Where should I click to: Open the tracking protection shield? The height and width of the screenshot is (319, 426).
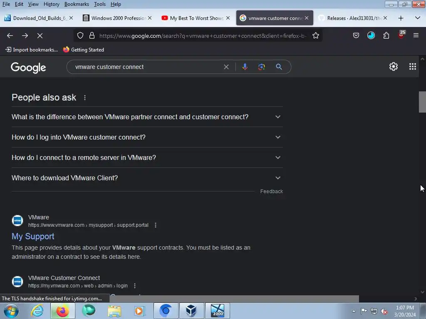[80, 36]
